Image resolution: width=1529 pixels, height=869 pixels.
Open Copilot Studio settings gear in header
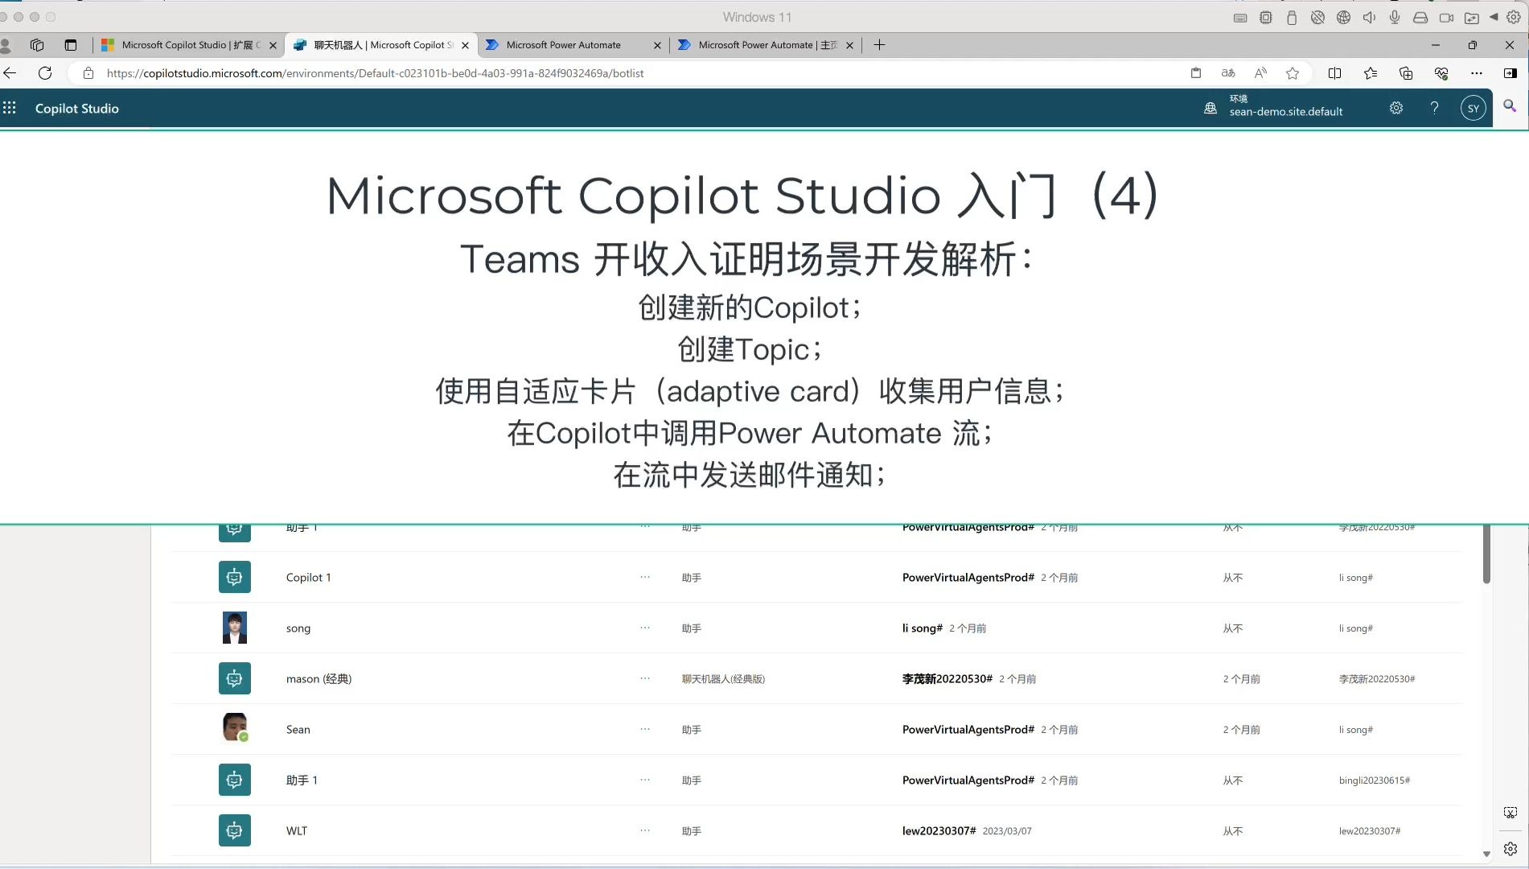1396,108
